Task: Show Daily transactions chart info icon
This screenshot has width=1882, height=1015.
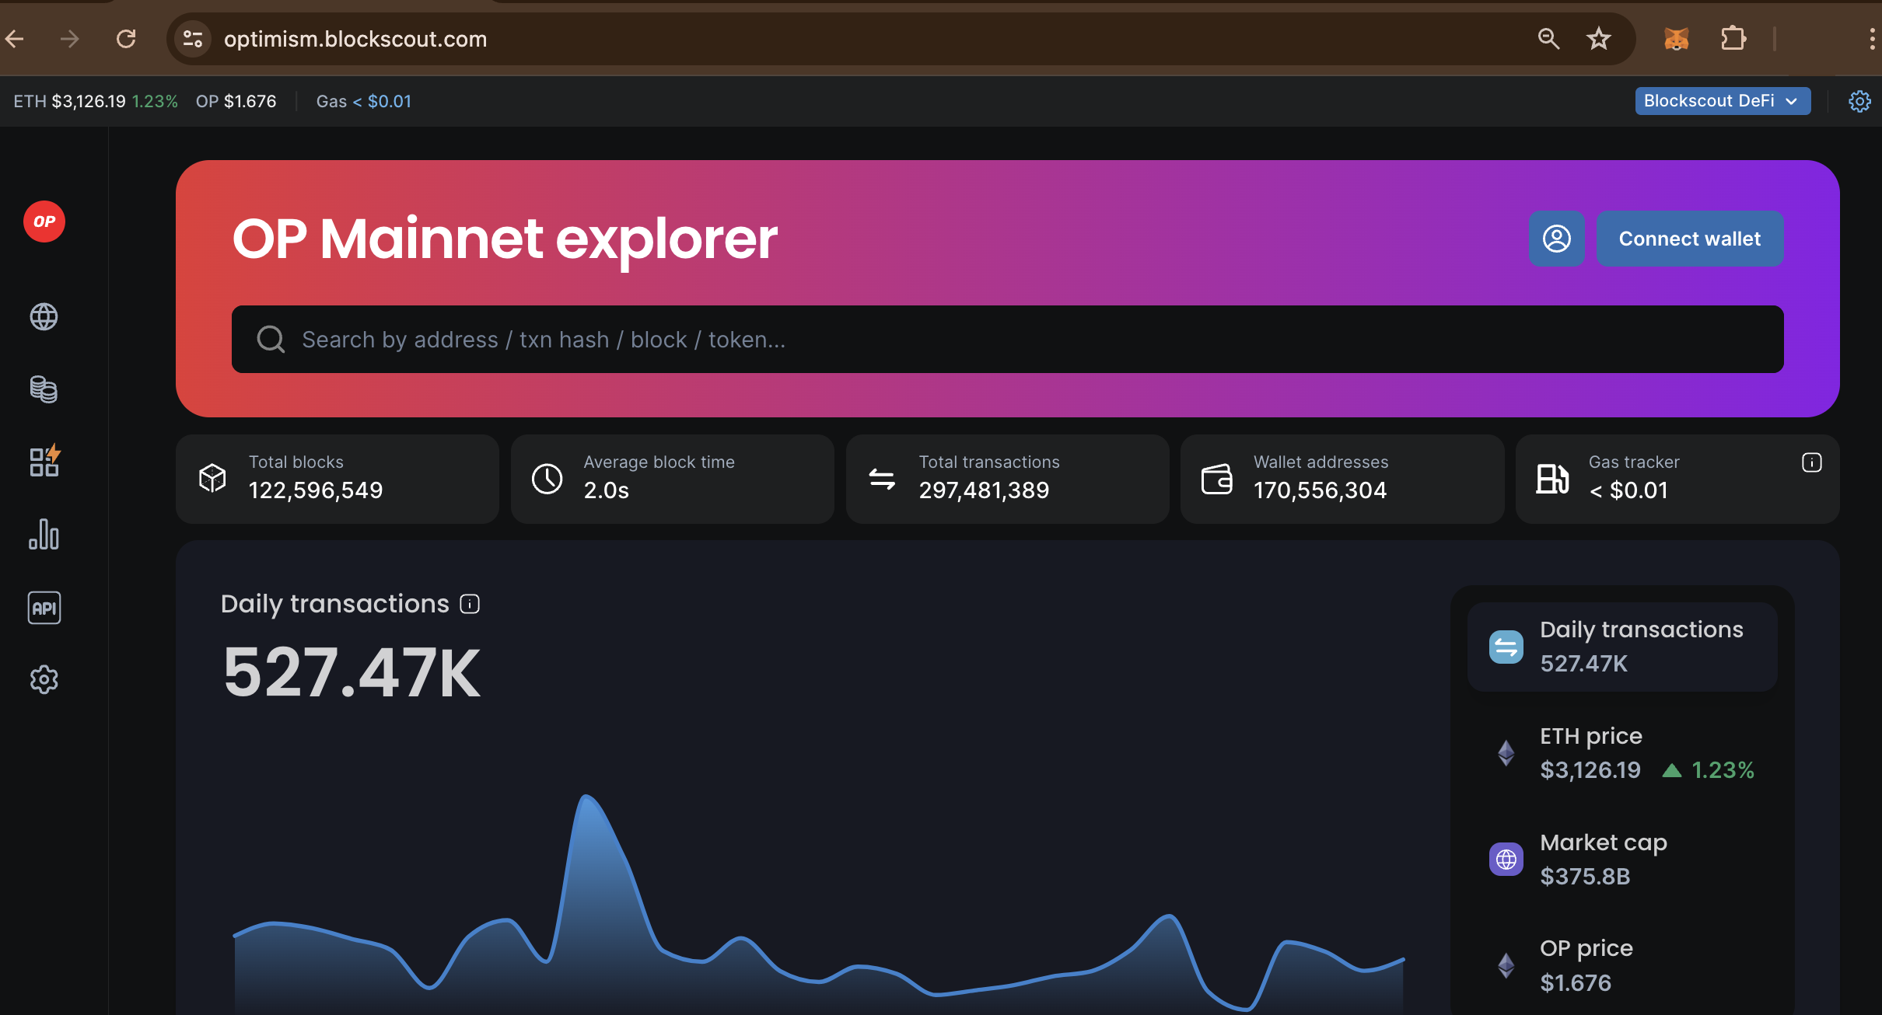Action: pos(470,604)
